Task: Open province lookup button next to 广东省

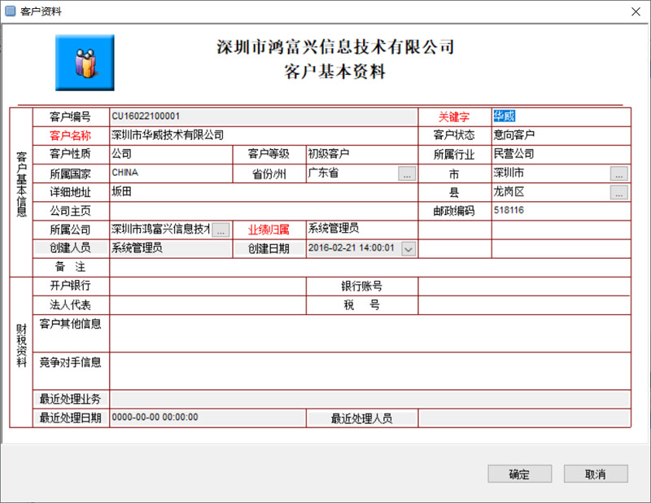Action: pos(407,173)
